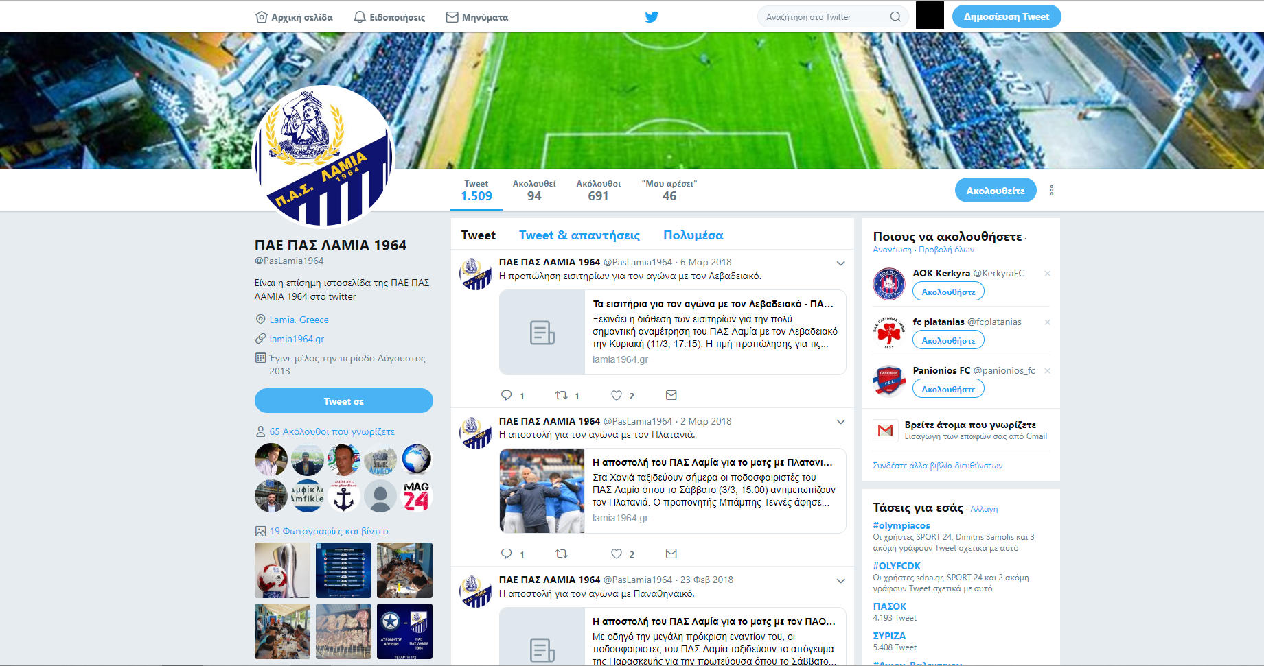
Task: Open the globe follower avatar
Action: point(417,460)
